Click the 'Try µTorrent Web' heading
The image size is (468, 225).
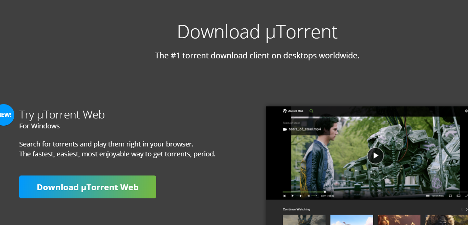pyautogui.click(x=62, y=115)
